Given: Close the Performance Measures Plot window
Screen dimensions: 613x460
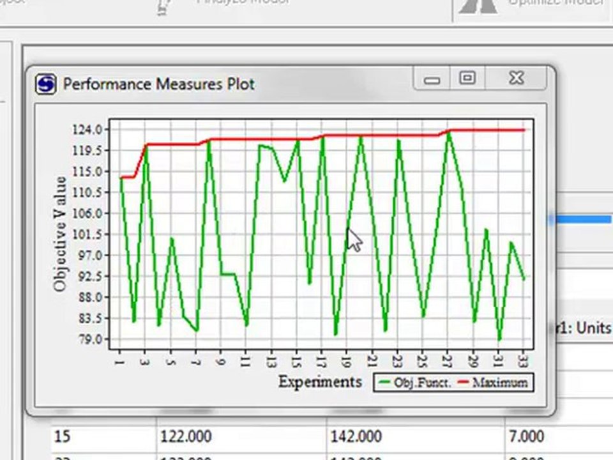Looking at the screenshot, I should click(516, 78).
